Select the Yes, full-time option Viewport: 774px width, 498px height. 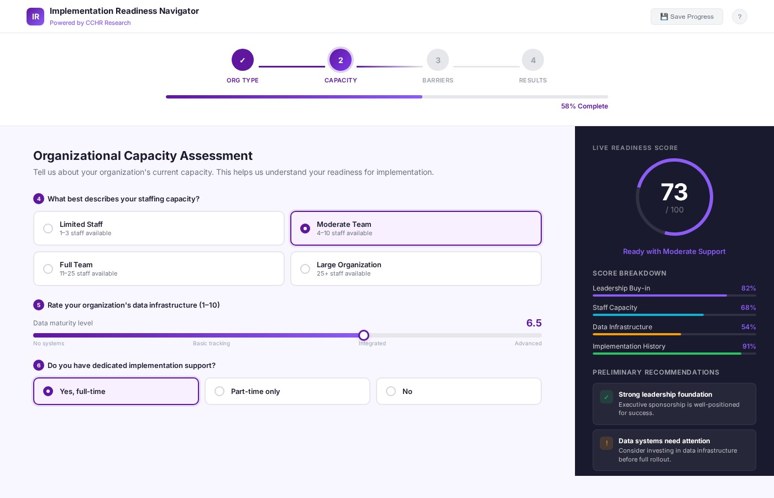(116, 391)
